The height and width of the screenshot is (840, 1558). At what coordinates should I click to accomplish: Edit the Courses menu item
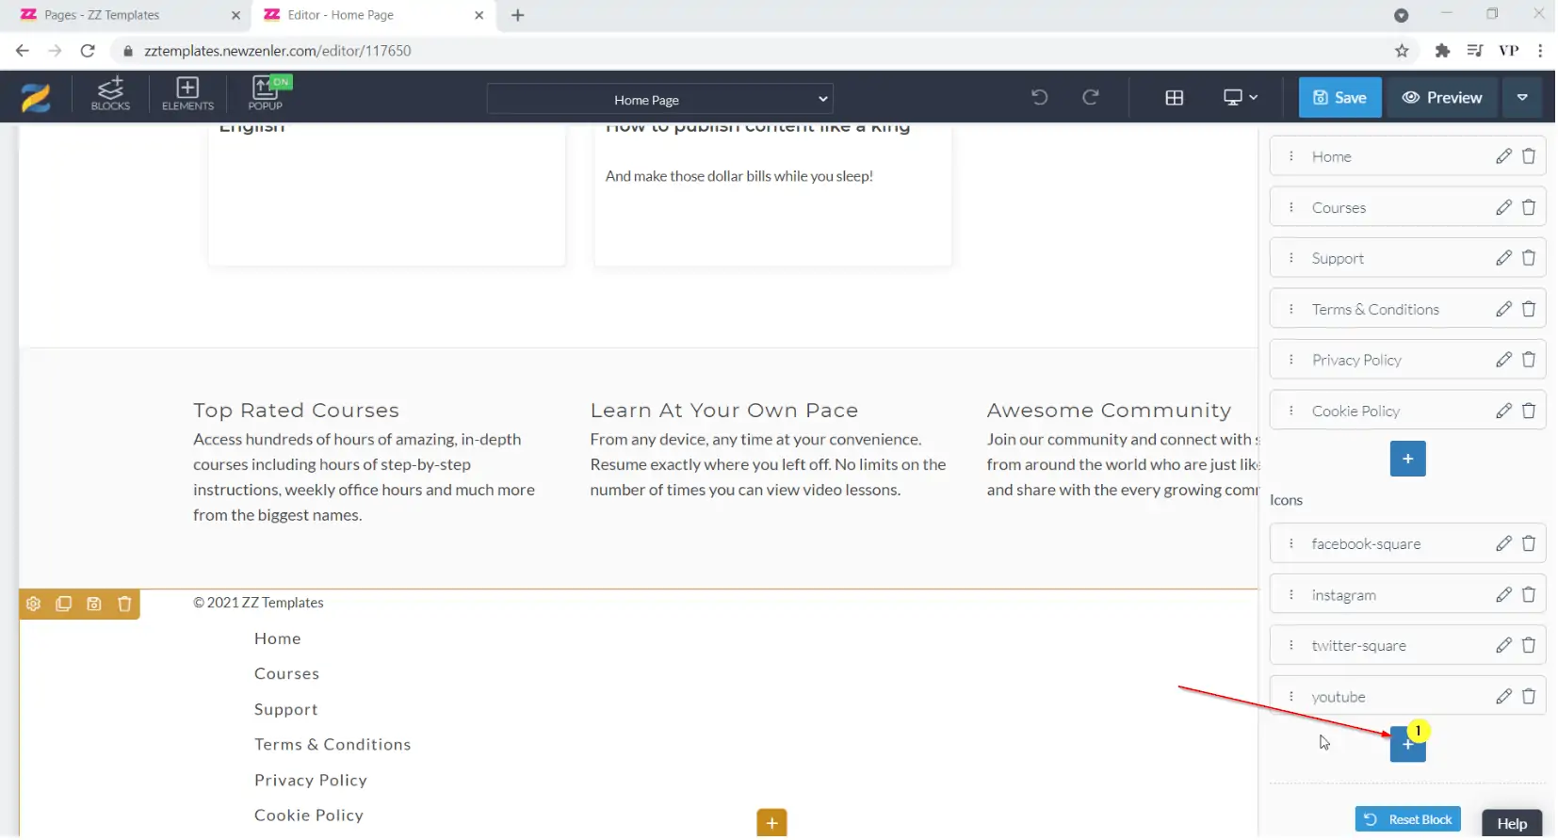[x=1502, y=207]
